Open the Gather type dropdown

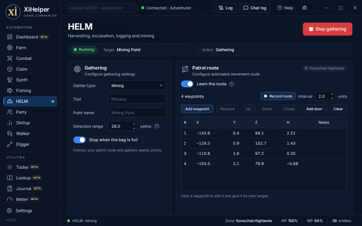(137, 86)
